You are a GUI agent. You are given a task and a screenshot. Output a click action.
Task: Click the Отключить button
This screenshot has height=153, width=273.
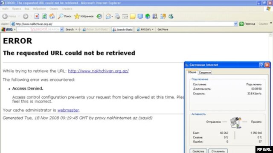[218, 151]
